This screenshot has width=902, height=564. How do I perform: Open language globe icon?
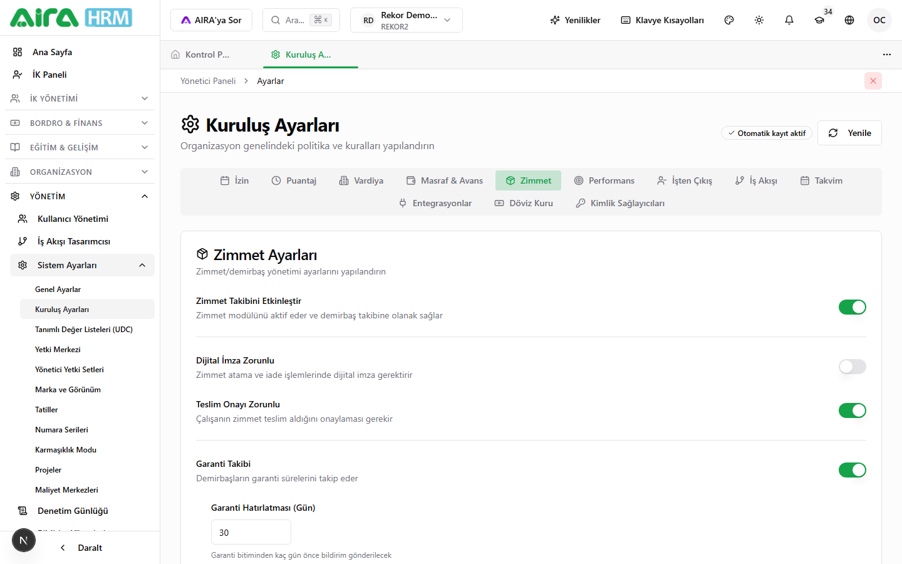pos(849,20)
